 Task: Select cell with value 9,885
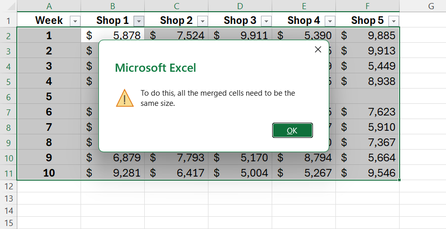(368, 35)
